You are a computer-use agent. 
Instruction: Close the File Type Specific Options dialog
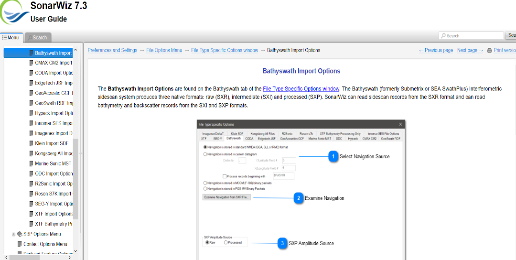click(x=400, y=124)
